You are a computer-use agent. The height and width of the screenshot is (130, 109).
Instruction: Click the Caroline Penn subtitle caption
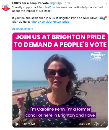(x=60, y=112)
